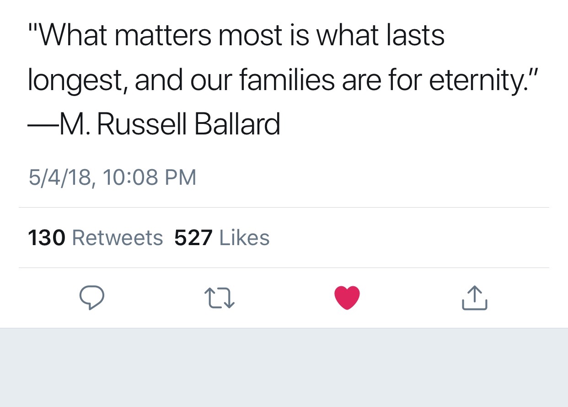Image resolution: width=568 pixels, height=407 pixels.
Task: Tap the 5/4/18, 10:08 PM timestamp
Action: [112, 177]
